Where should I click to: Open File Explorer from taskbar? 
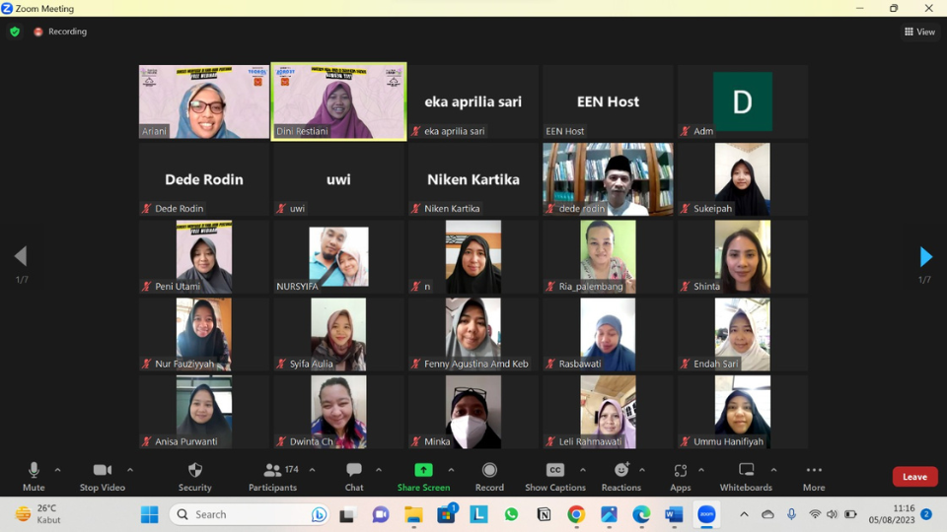point(413,514)
